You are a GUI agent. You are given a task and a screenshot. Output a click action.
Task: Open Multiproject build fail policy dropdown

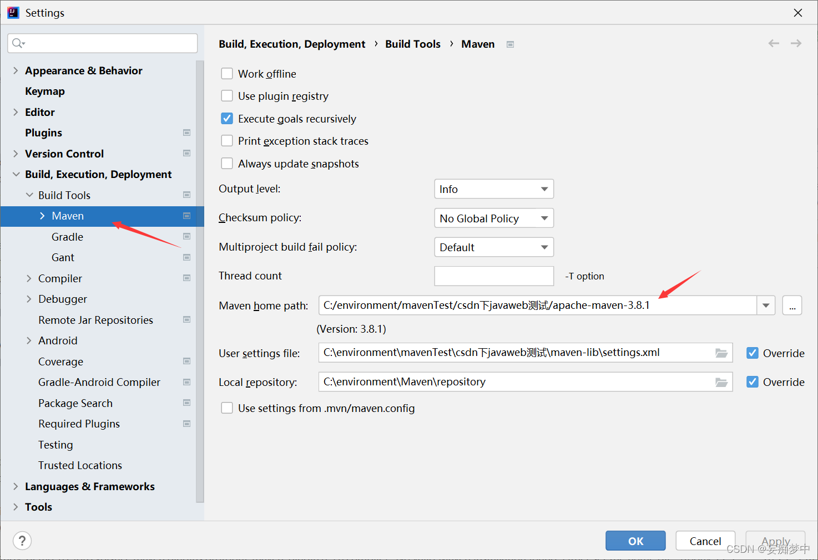pyautogui.click(x=494, y=247)
